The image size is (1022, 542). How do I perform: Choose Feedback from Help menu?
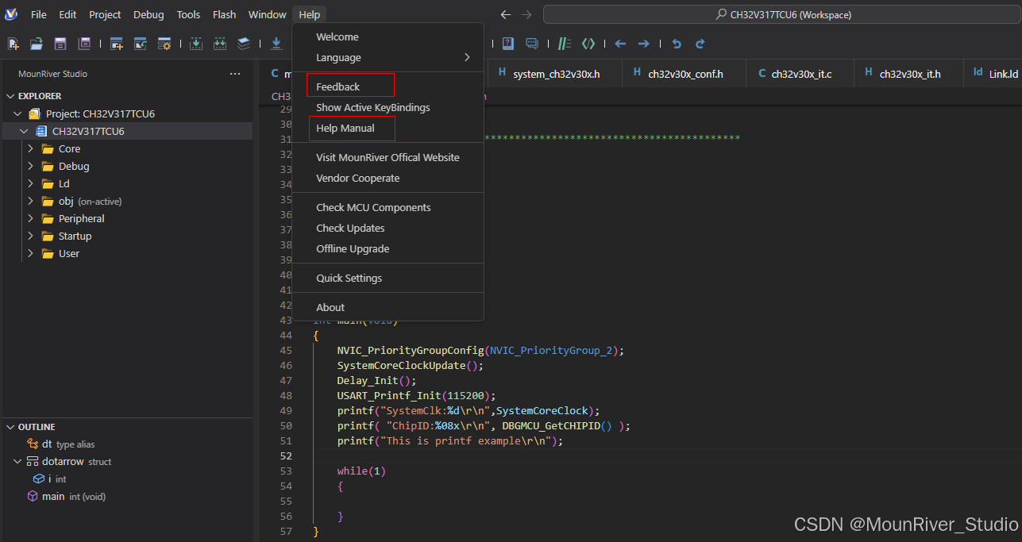point(388,86)
